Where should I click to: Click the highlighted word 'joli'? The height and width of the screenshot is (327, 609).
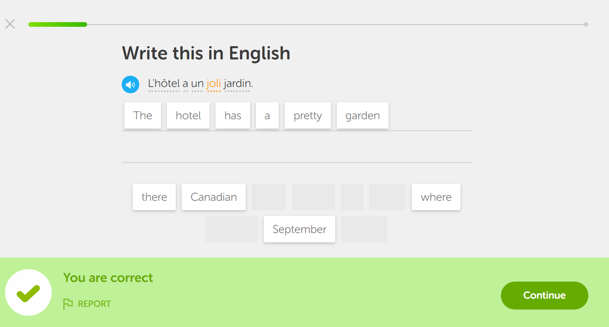click(213, 83)
